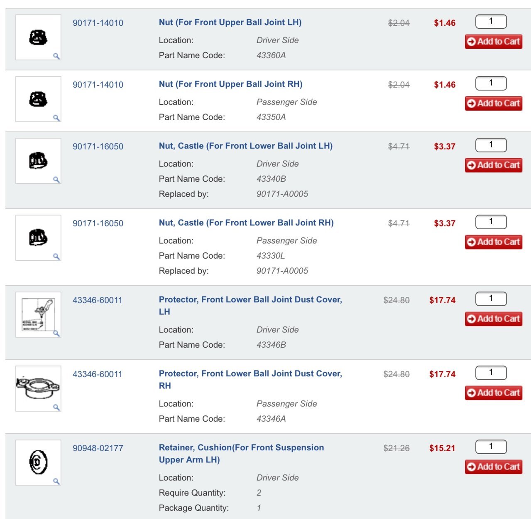Focus quantity field for Nut Upper Ball Joint RH
The image size is (531, 519).
[x=491, y=83]
